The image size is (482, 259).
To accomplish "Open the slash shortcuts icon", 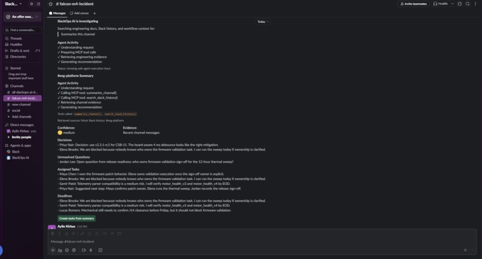I will tap(100, 250).
